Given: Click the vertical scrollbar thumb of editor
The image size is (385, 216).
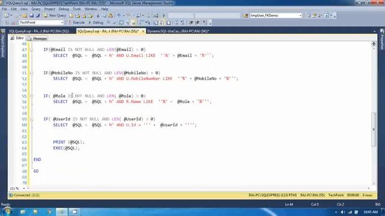Looking at the screenshot, I should click(x=374, y=130).
